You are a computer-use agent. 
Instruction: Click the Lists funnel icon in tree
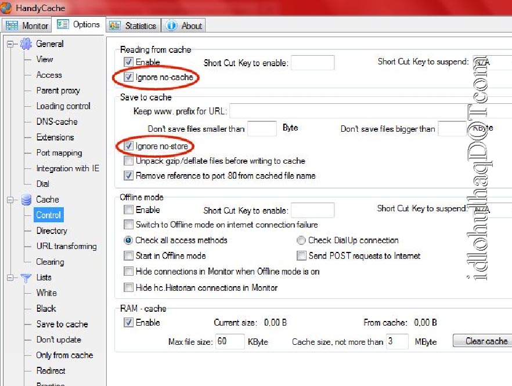coord(26,277)
